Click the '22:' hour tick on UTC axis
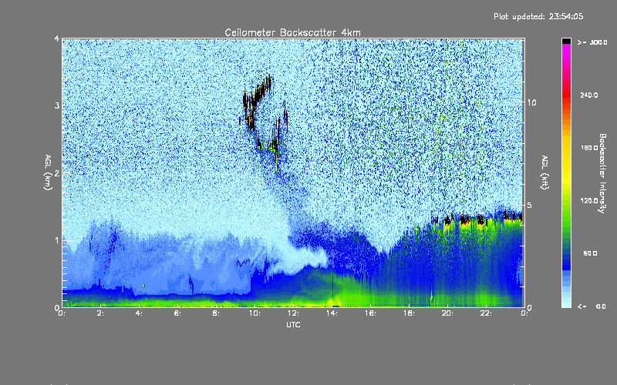This screenshot has width=617, height=385. coord(486,313)
